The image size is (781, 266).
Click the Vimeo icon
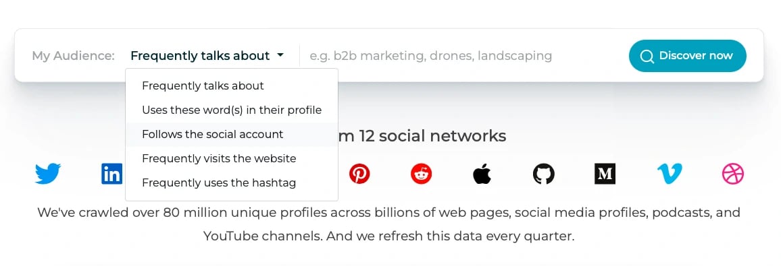pos(670,174)
